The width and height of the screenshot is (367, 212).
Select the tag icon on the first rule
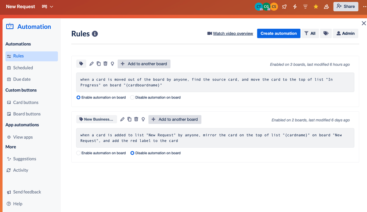pos(81,64)
